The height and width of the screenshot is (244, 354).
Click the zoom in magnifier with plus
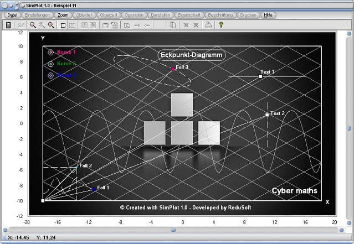coord(51,25)
